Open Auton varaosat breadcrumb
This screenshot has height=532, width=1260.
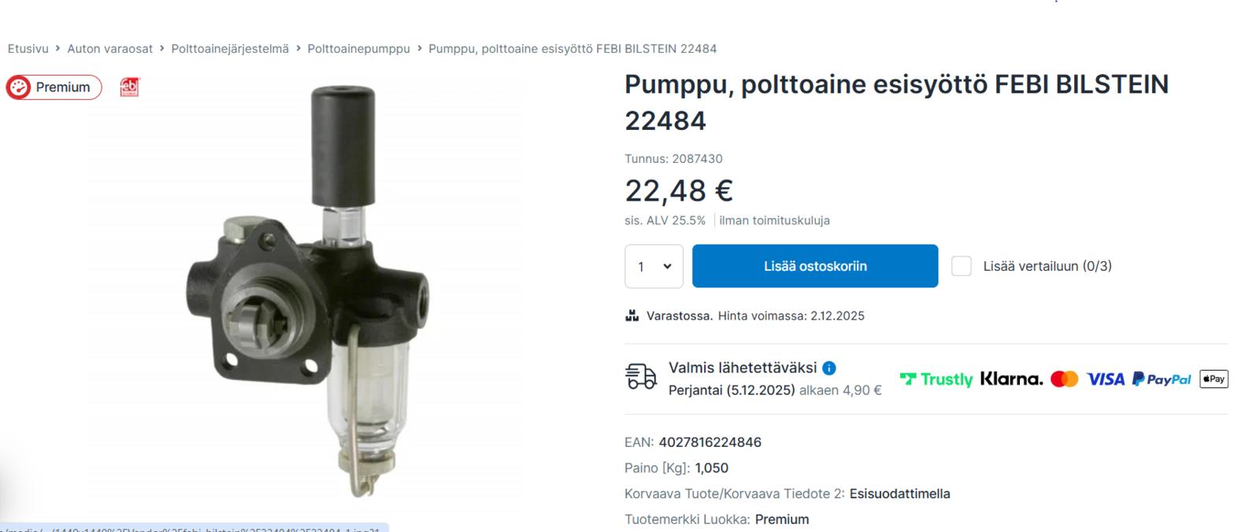(x=110, y=49)
